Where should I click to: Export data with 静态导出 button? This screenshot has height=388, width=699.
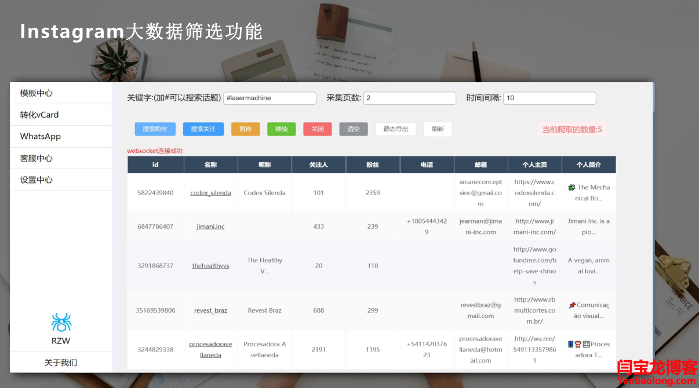click(x=395, y=129)
